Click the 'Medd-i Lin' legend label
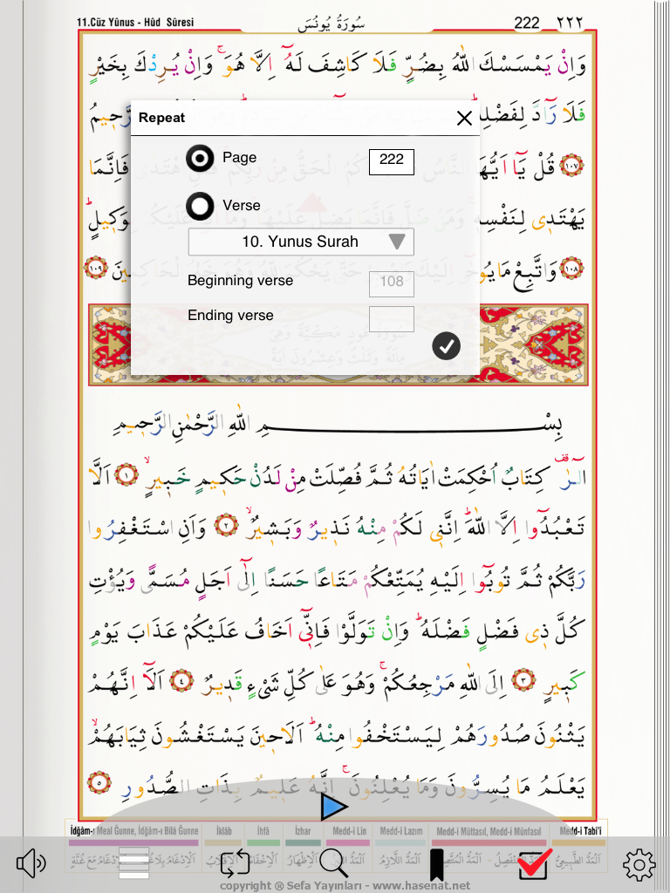Viewport: 670px width, 893px height. point(350,831)
